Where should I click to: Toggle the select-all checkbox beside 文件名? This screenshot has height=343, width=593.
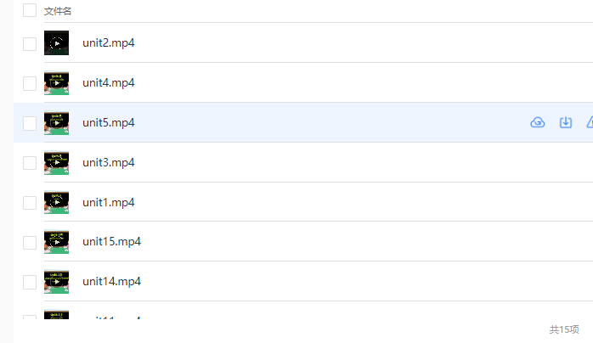(x=30, y=10)
